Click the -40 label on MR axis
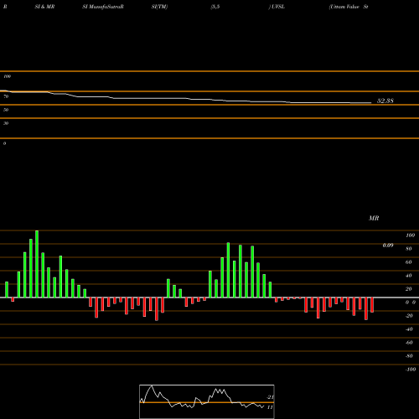The image size is (419, 419). 409,329
